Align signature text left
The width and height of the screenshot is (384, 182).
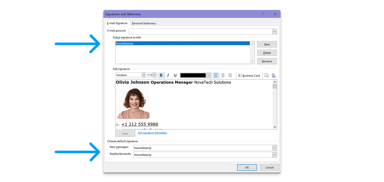216,75
